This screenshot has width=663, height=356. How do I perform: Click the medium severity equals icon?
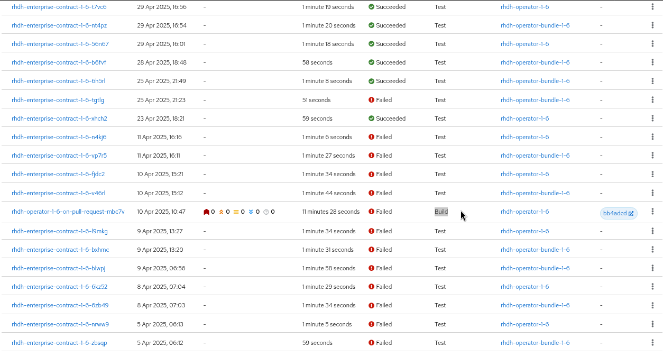tap(236, 212)
